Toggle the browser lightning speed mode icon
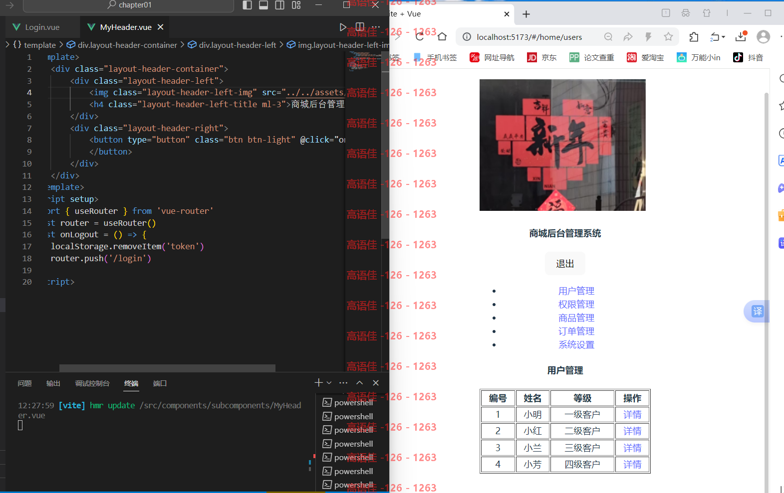 (x=648, y=36)
